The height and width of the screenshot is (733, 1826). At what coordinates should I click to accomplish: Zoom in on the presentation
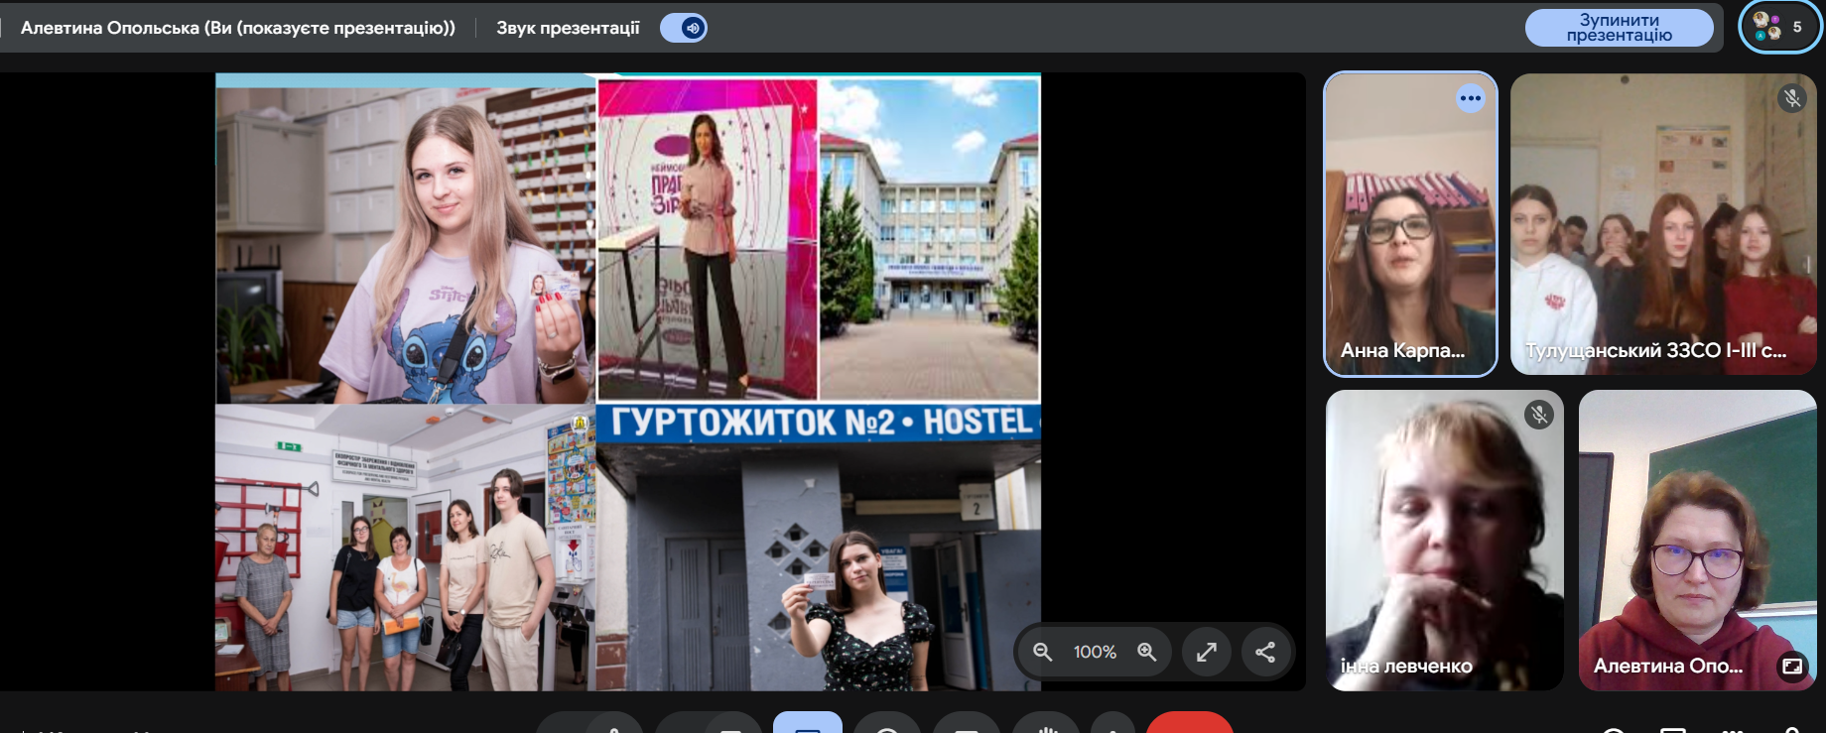coord(1146,652)
